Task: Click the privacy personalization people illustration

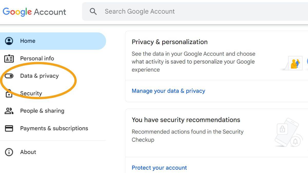Action: (x=295, y=62)
